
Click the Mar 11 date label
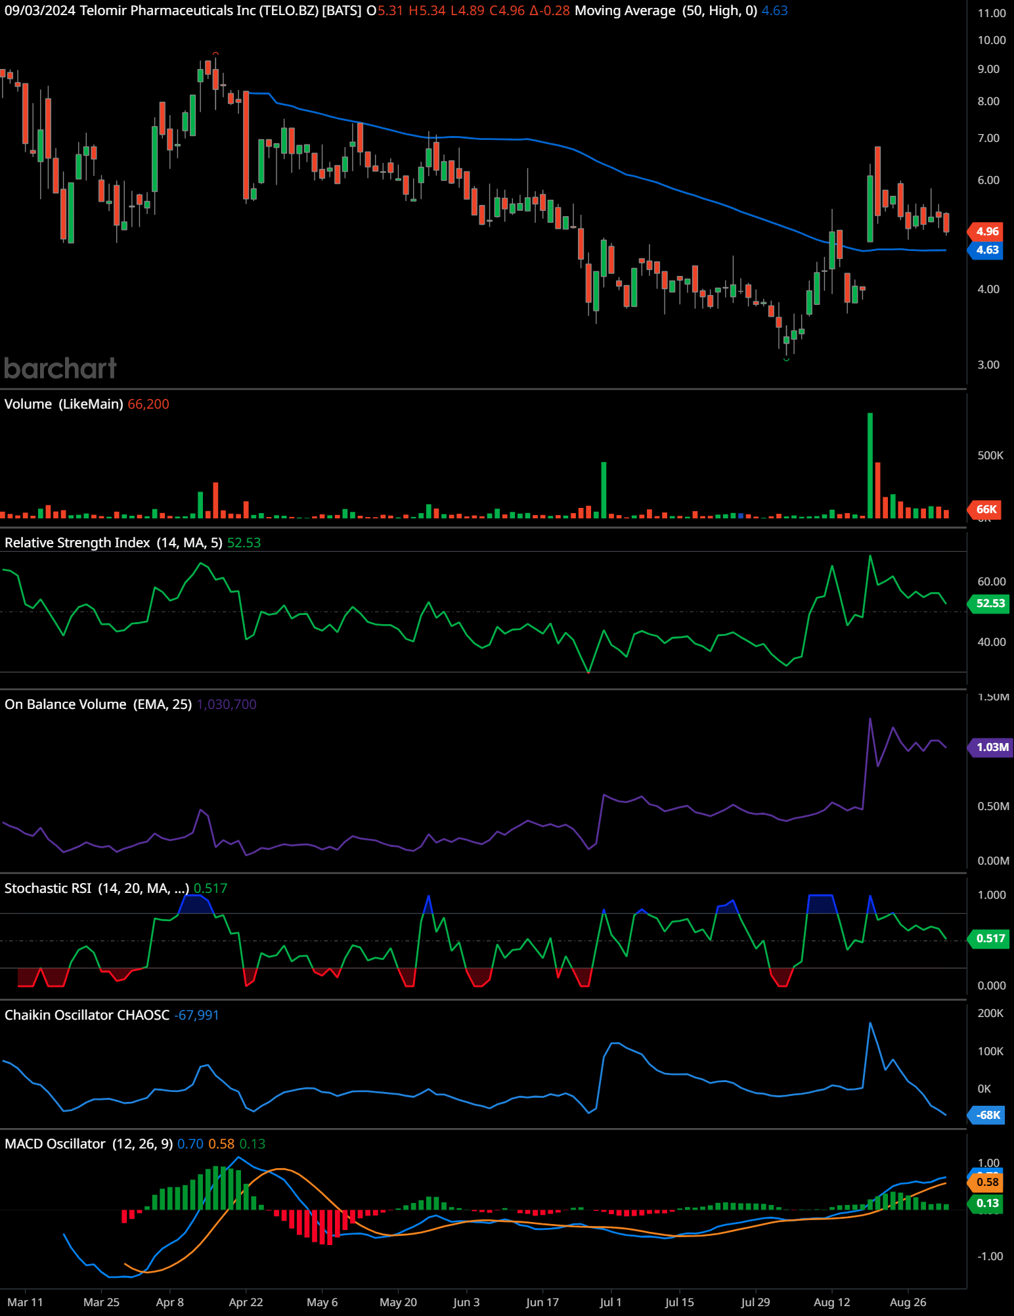[25, 1302]
